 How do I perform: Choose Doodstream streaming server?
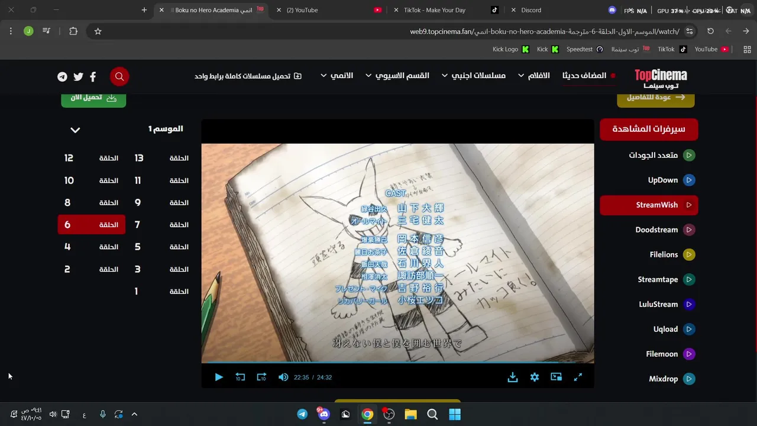point(649,230)
